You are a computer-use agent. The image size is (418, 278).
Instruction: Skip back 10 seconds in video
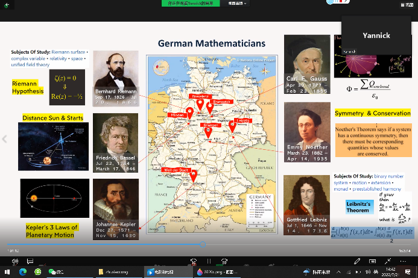[x=194, y=261]
